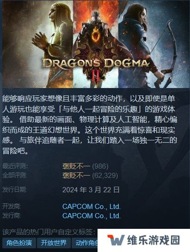Open developer CAPCOM Co., Ltd. link
The height and width of the screenshot is (252, 190).
pos(92,207)
